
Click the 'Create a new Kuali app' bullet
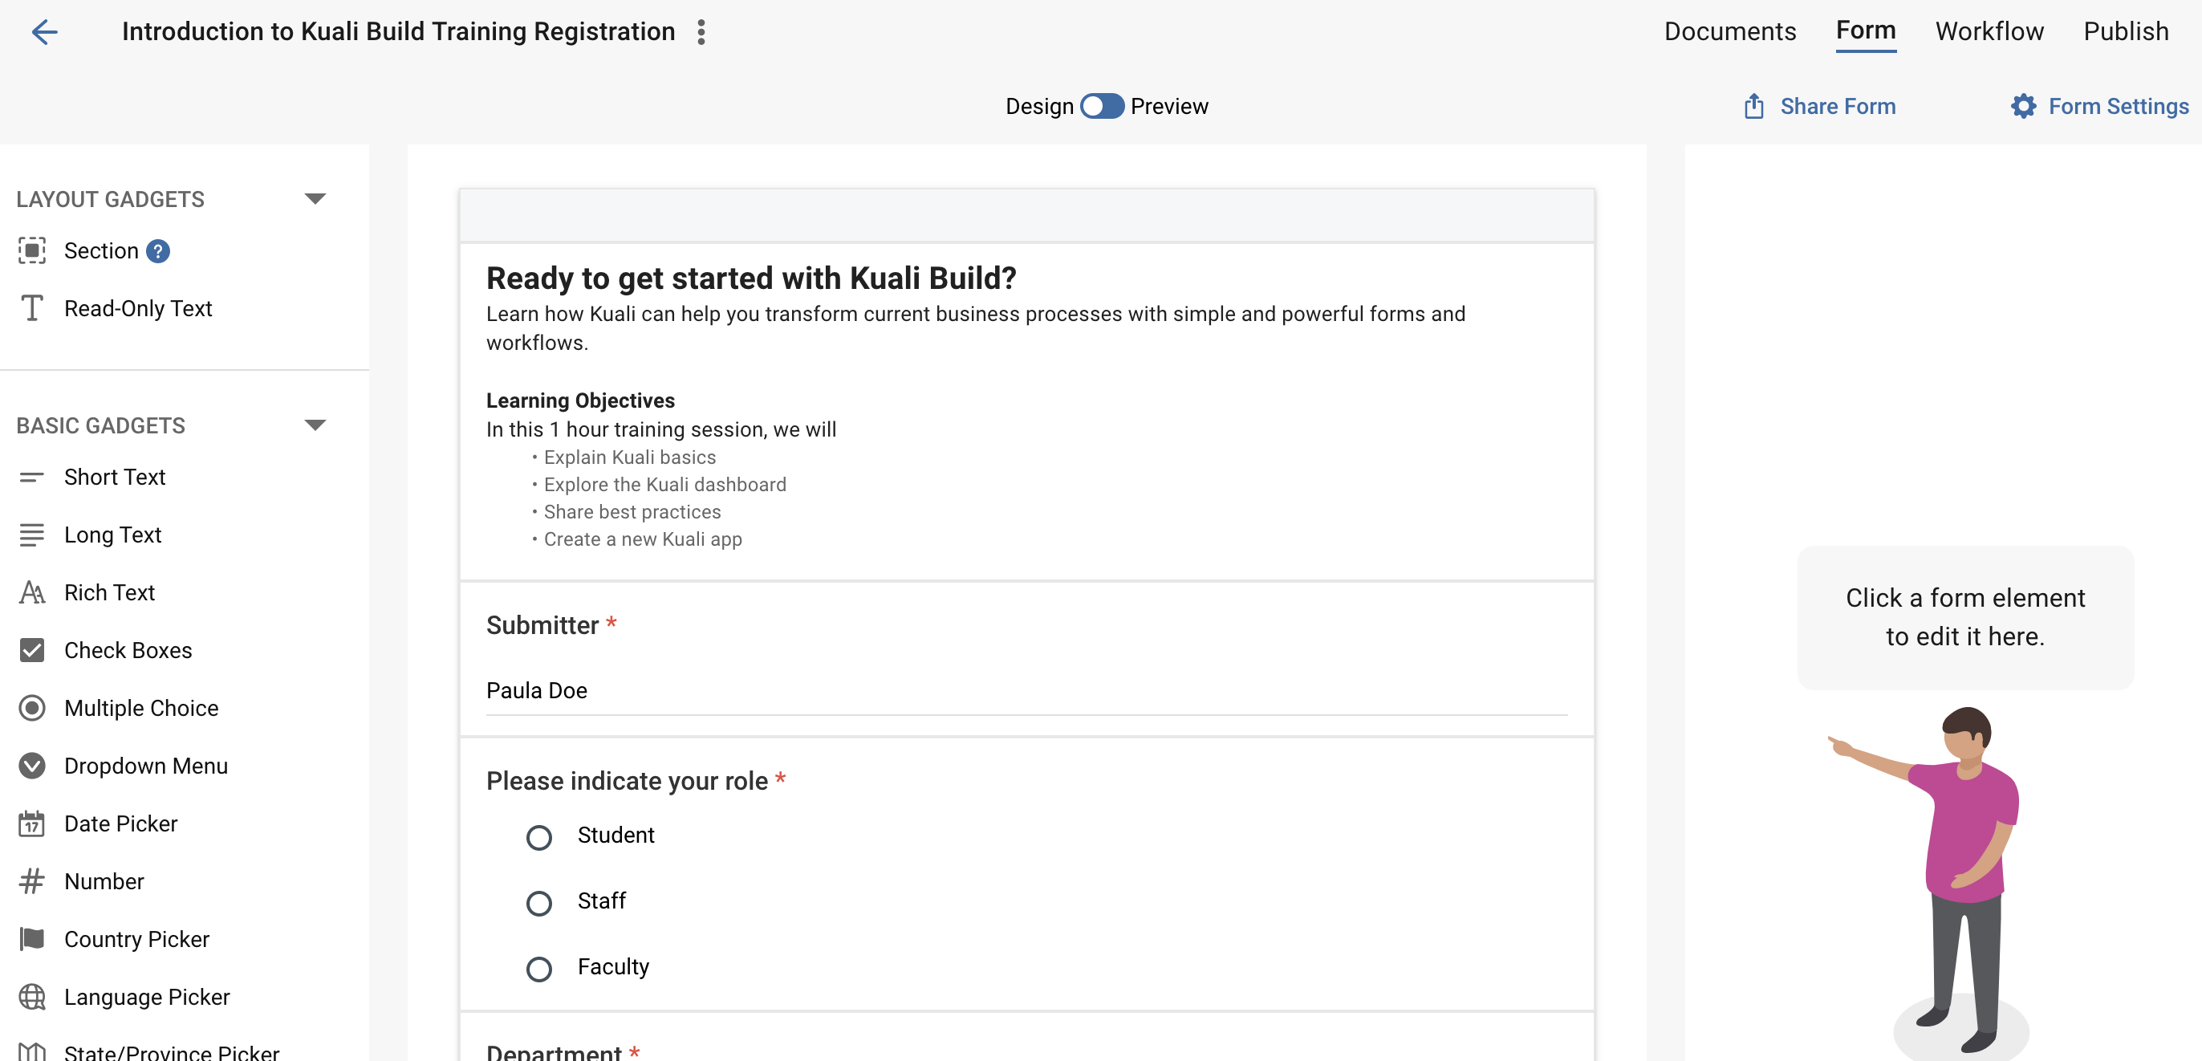coord(642,539)
